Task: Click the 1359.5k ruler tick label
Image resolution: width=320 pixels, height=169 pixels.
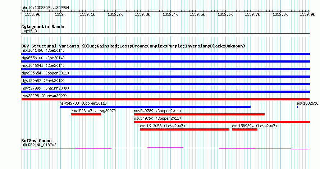Action: coord(197,14)
